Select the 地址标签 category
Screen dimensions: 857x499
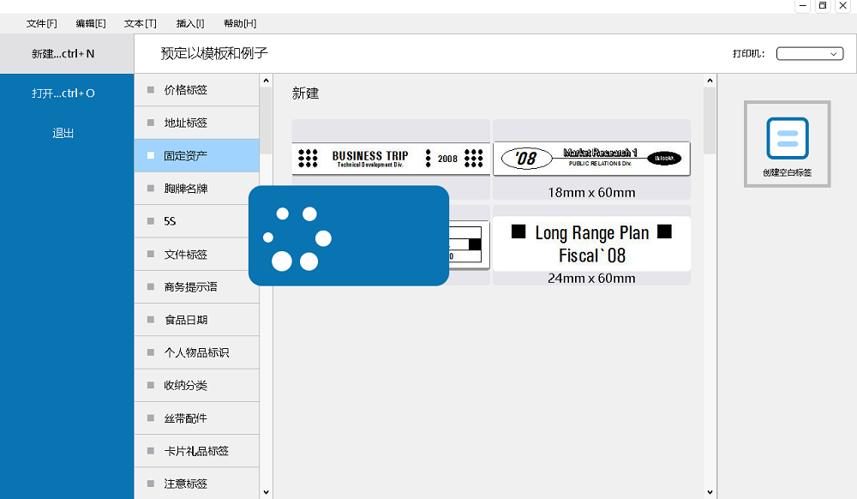pyautogui.click(x=186, y=123)
